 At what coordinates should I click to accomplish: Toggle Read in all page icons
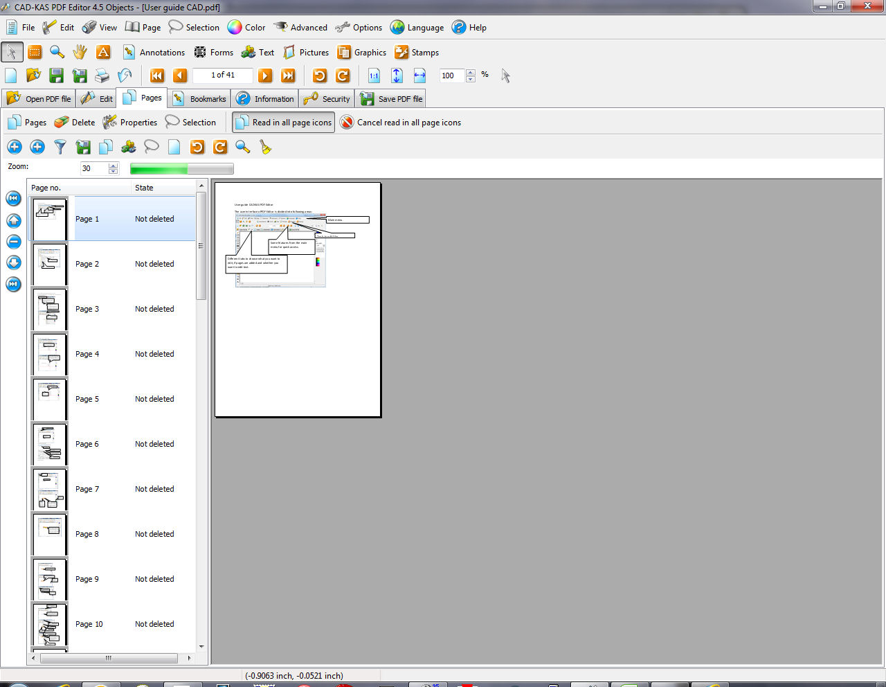pos(283,123)
